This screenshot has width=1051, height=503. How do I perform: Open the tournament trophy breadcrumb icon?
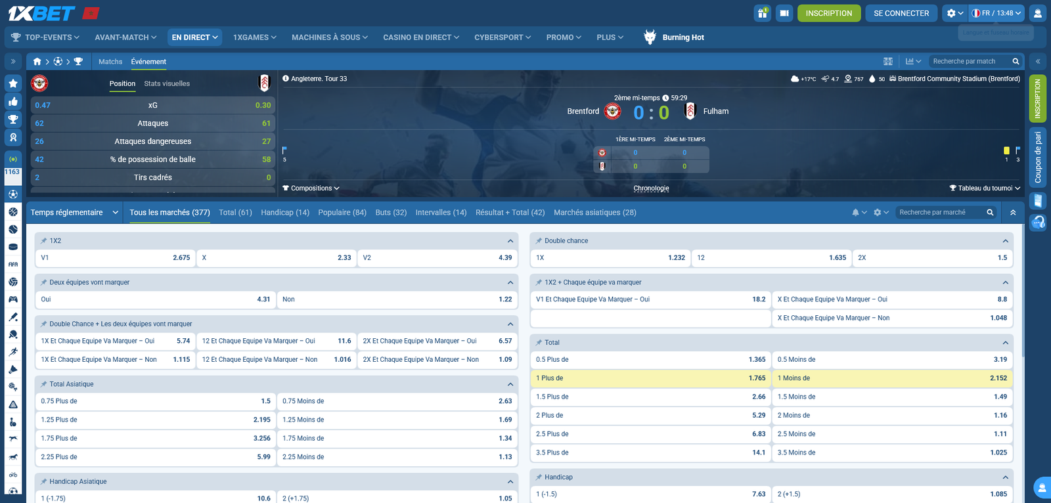(78, 61)
